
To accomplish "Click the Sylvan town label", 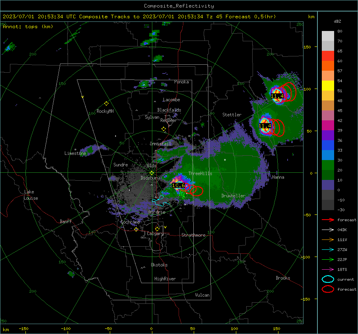I will [x=152, y=118].
